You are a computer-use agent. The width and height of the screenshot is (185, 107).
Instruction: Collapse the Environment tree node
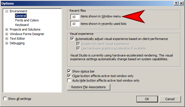[7, 11]
